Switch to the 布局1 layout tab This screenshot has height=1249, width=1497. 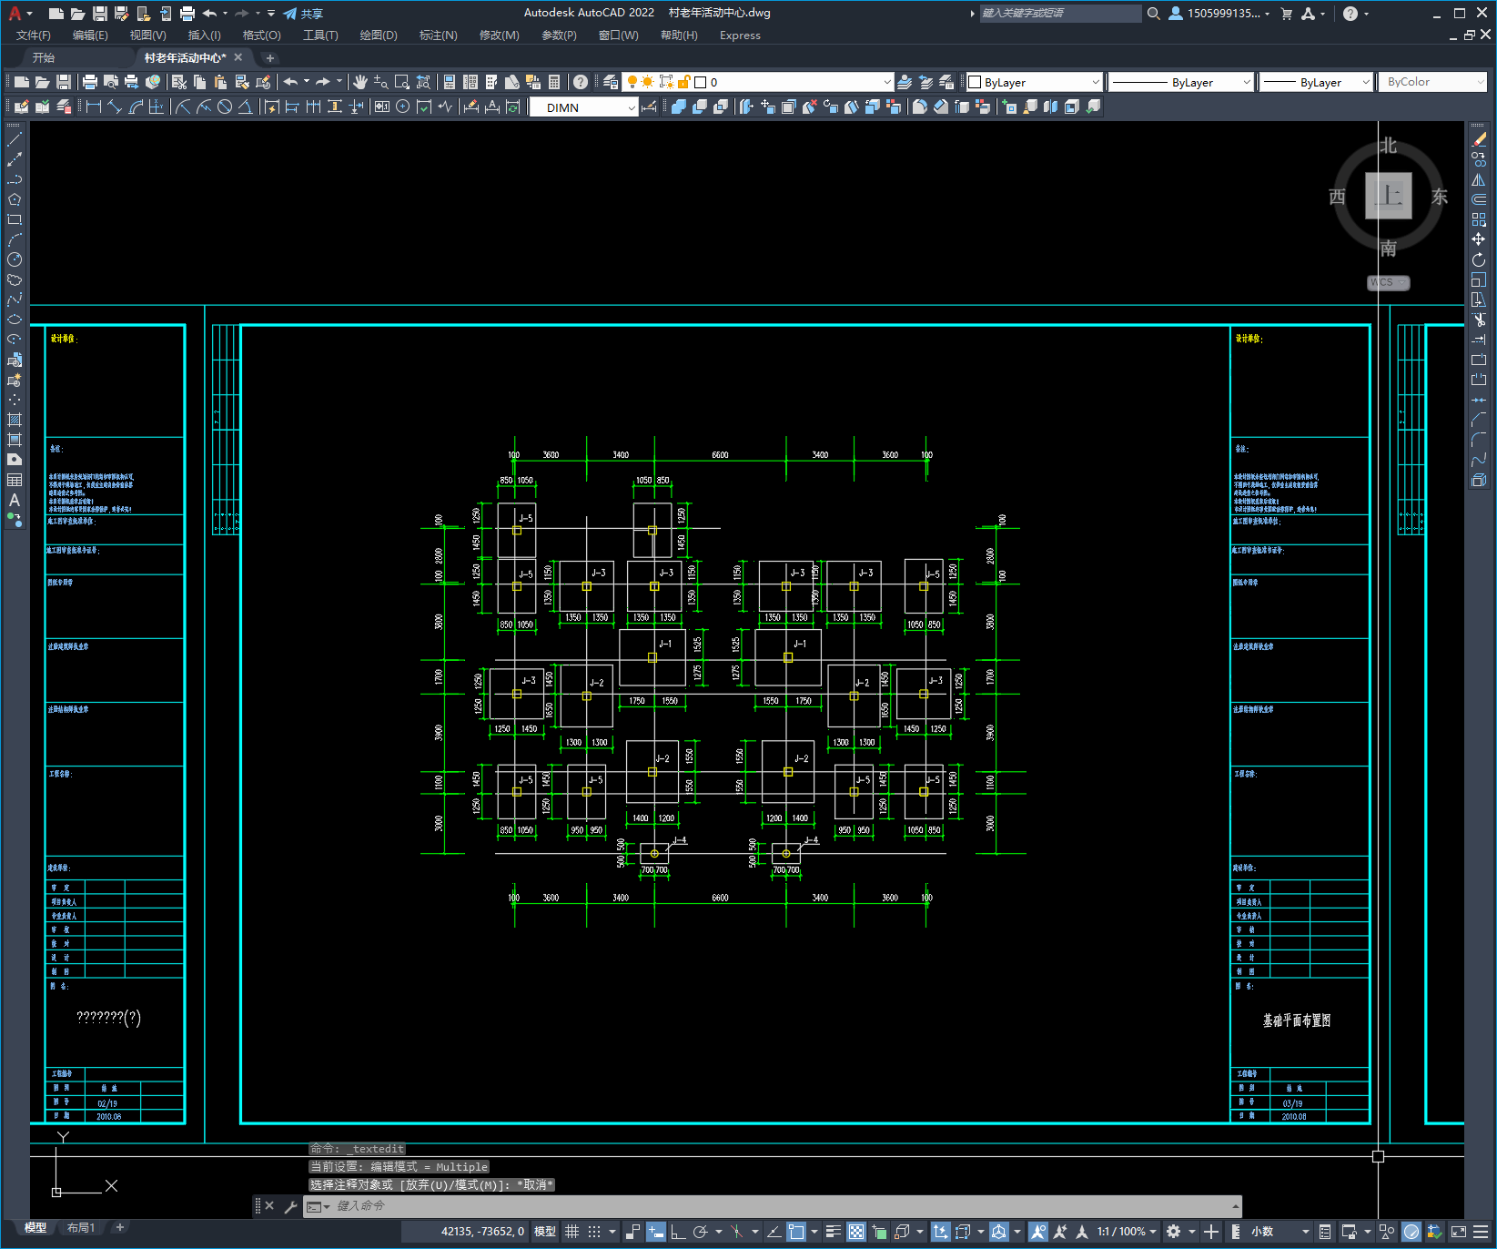[x=81, y=1228]
